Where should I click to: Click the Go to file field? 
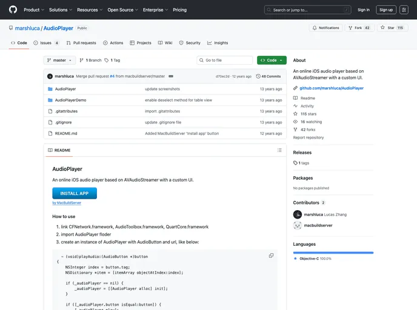(x=225, y=61)
